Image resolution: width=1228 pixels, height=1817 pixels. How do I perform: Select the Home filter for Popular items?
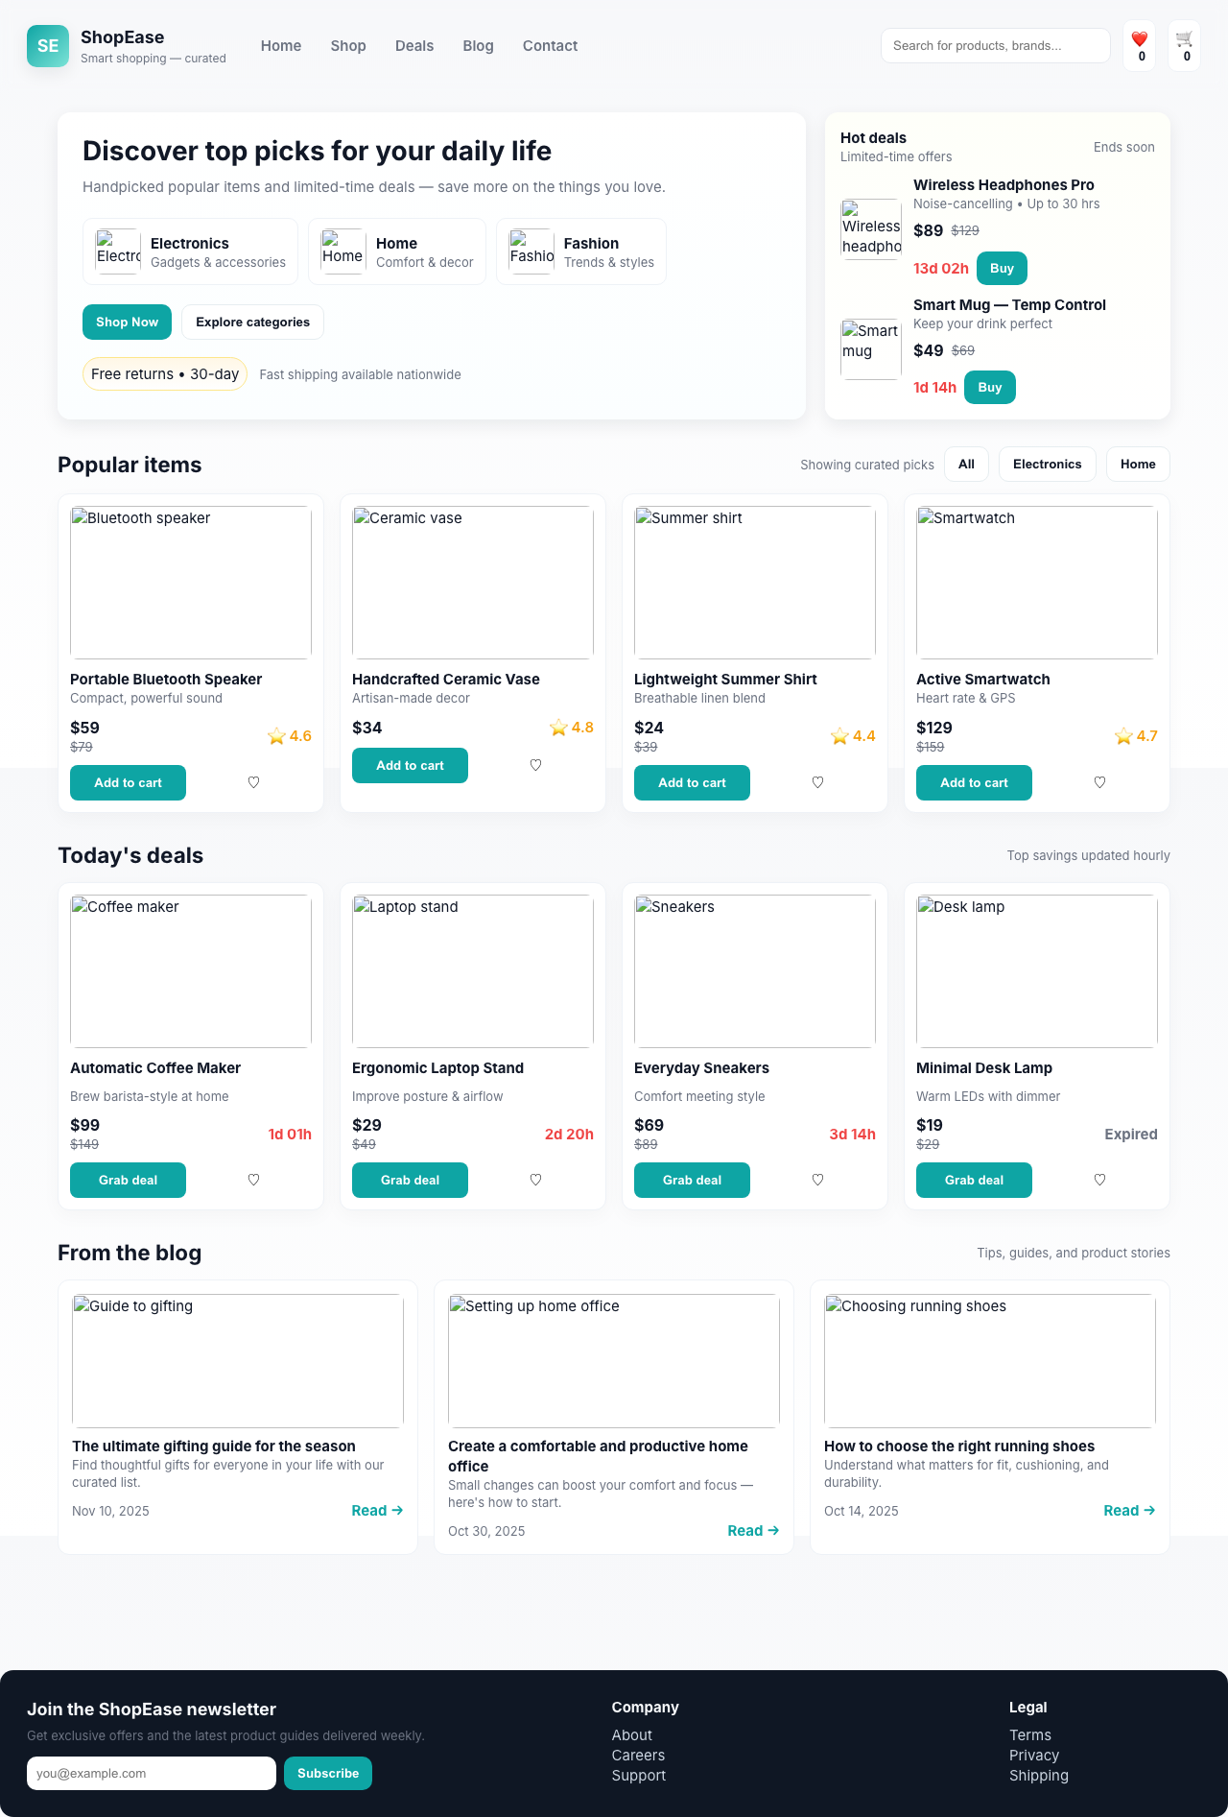tap(1137, 464)
